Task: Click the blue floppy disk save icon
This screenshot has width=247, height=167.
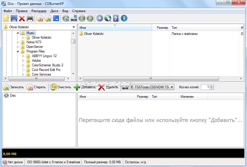Action: coord(14,18)
